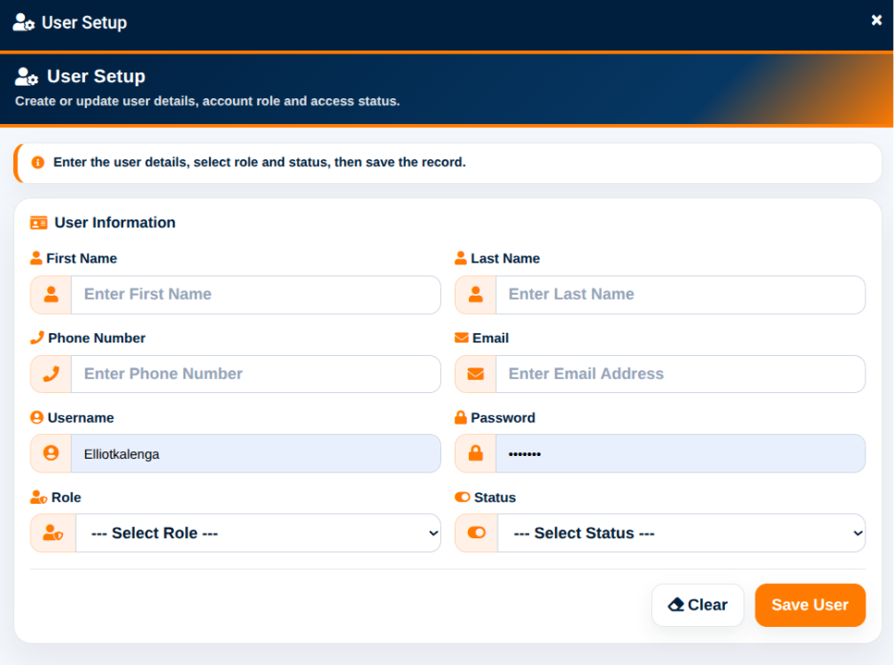Click the 'Create or update user details' subtitle

[207, 101]
